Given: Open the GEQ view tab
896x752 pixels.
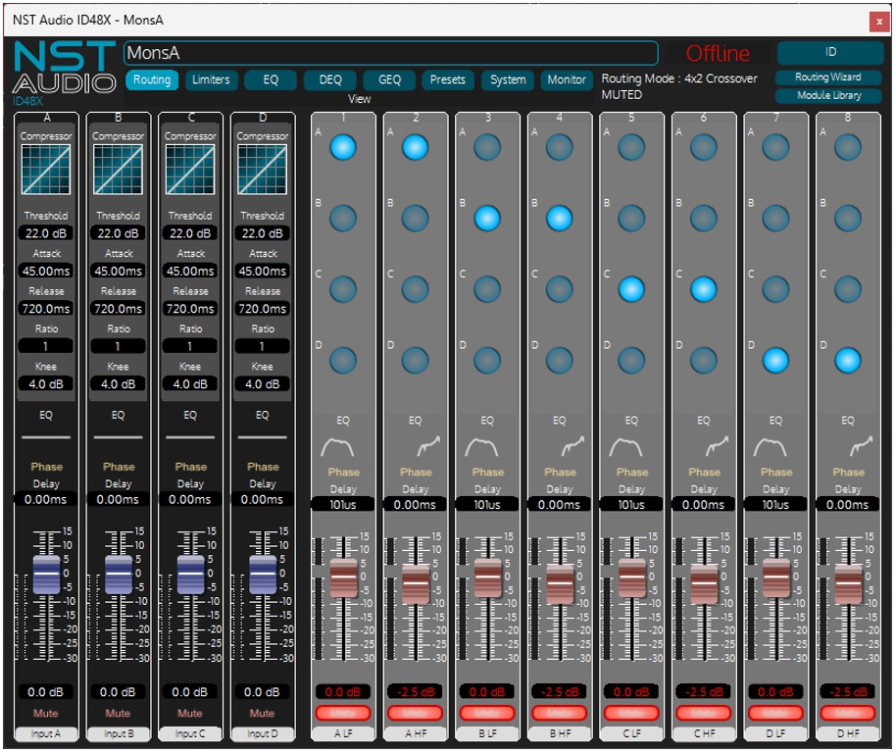Looking at the screenshot, I should coord(389,80).
